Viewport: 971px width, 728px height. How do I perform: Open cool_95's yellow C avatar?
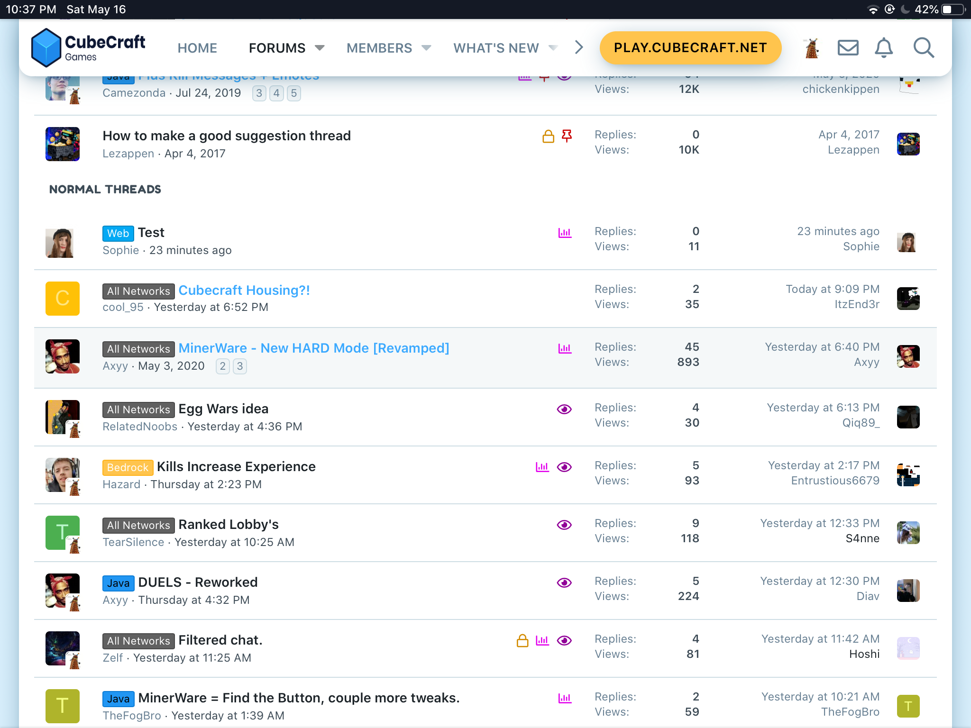[x=63, y=299]
